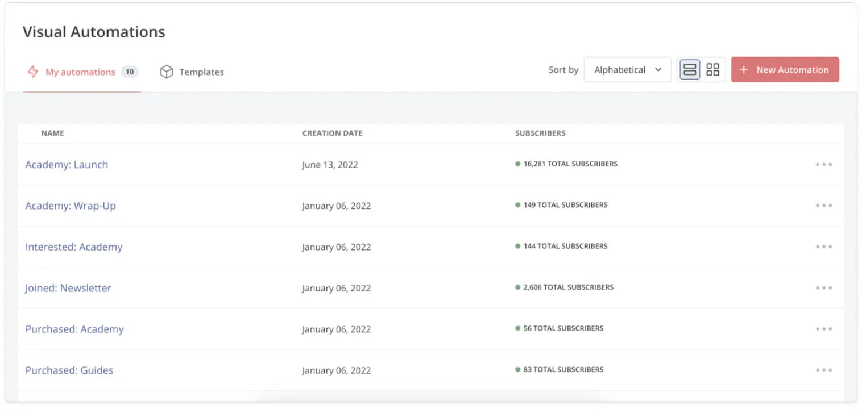
Task: Switch to list view layout
Action: click(690, 70)
